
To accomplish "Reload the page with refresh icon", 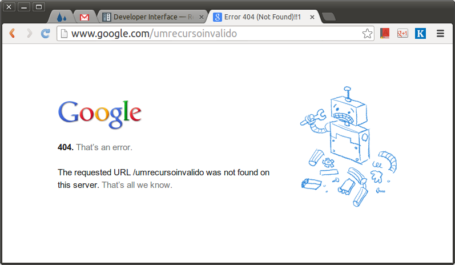I will tap(45, 33).
